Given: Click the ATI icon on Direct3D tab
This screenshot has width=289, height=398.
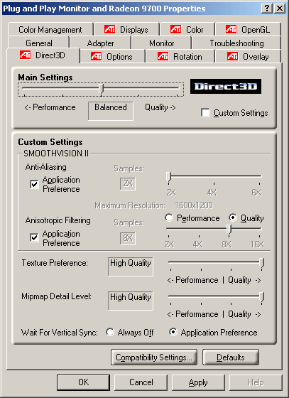Looking at the screenshot, I should 25,55.
